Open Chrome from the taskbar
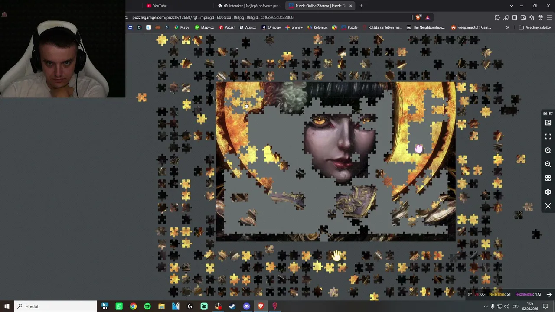The width and height of the screenshot is (555, 312). click(133, 306)
